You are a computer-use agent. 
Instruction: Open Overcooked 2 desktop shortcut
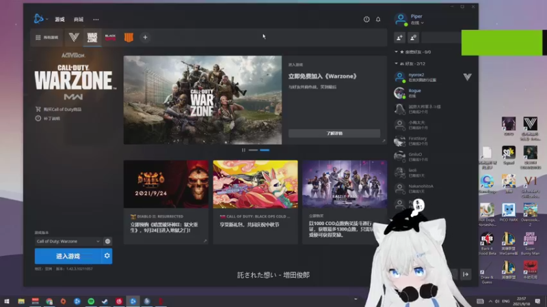pos(531,214)
